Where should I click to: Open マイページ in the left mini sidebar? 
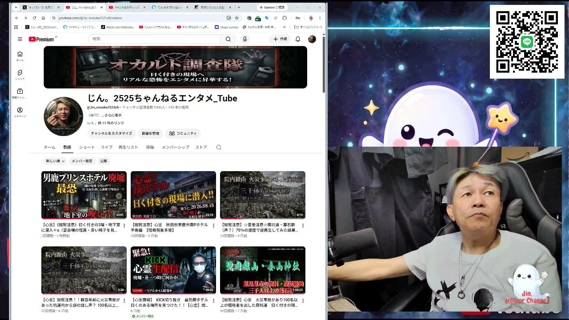(x=20, y=112)
